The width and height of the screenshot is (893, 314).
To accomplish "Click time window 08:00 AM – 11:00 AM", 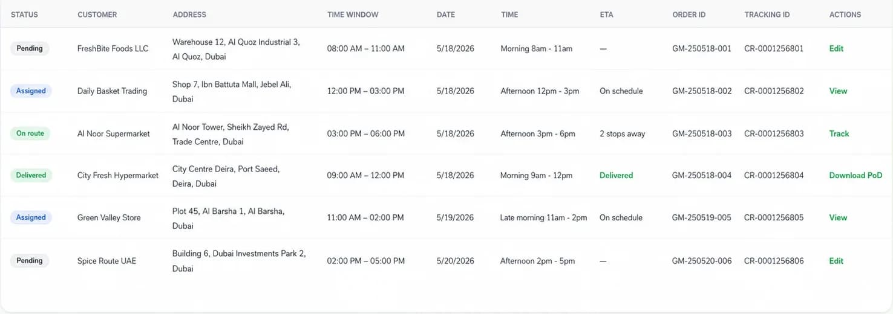I will click(x=365, y=48).
